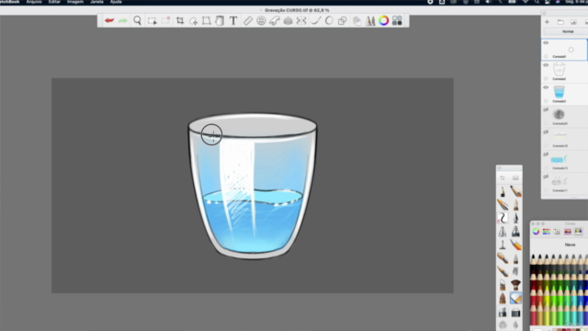Toggle the Brush Palette toolbar icon
The width and height of the screenshot is (588, 331).
pyautogui.click(x=370, y=20)
